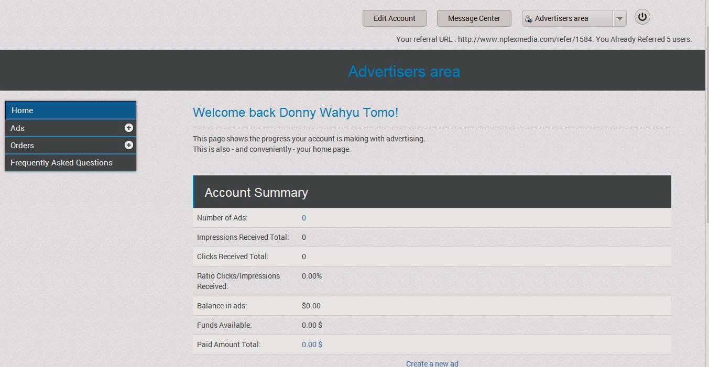709x367 pixels.
Task: Click the user icon in area selector
Action: 529,19
